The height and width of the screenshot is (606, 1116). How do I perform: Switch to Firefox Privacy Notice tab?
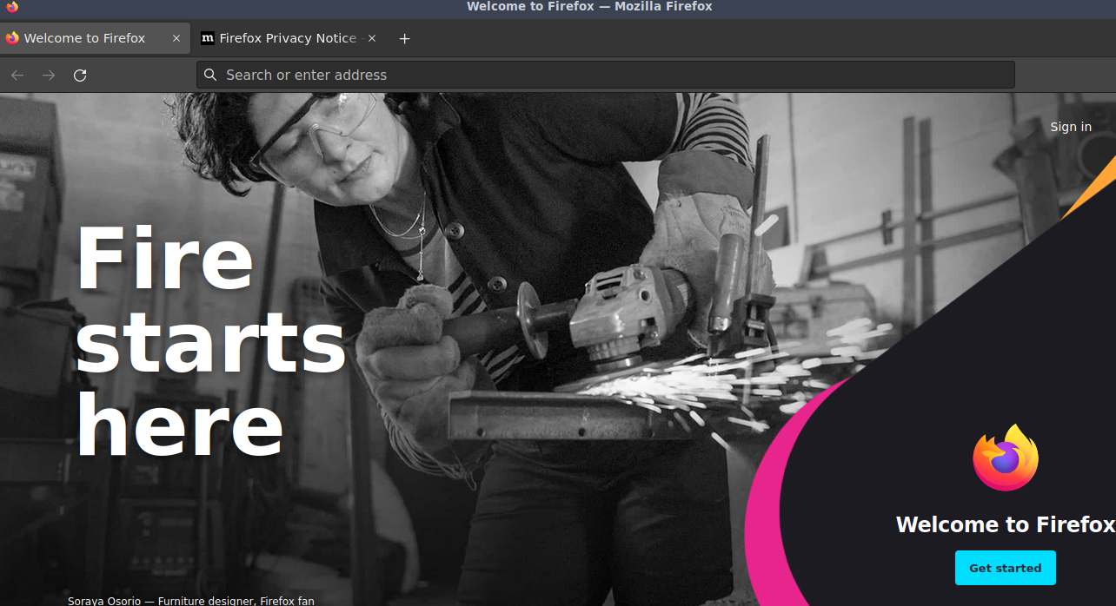coord(288,38)
